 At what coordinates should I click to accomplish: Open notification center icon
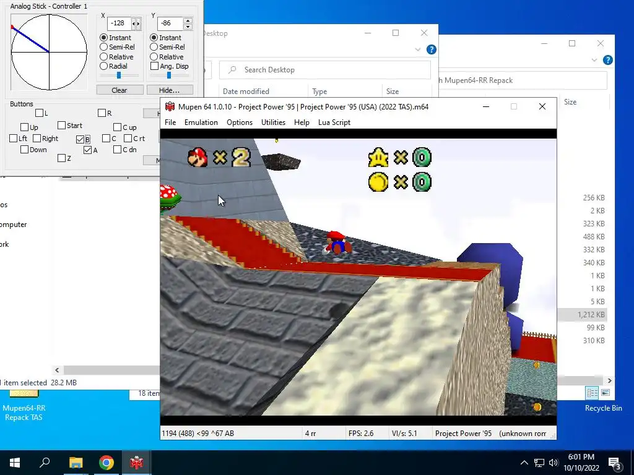point(615,463)
